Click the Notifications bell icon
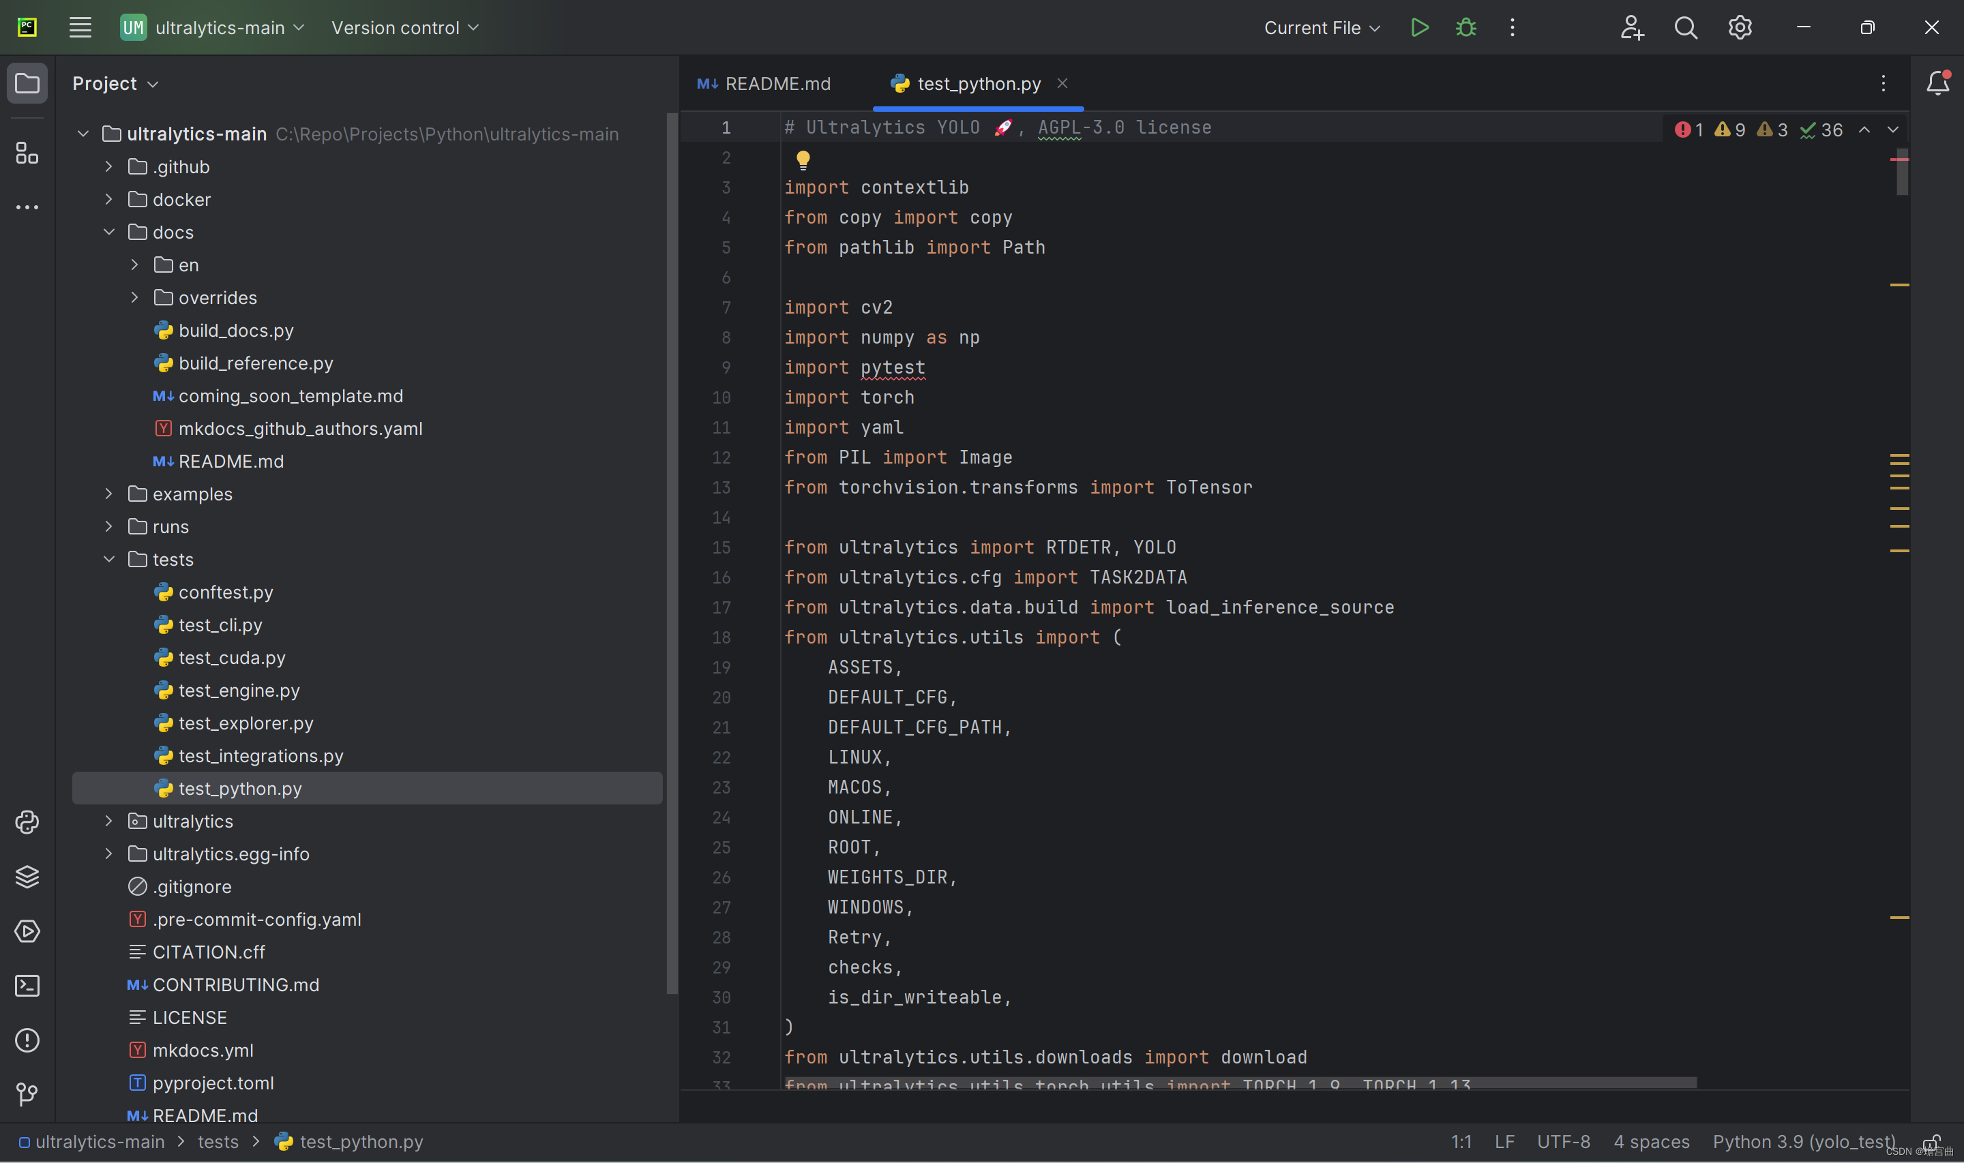 1936,83
